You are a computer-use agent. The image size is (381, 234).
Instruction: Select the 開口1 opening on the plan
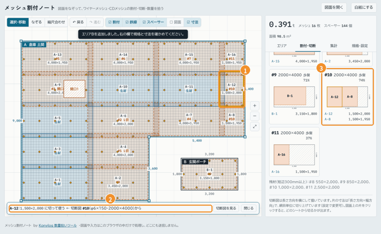coord(74,89)
